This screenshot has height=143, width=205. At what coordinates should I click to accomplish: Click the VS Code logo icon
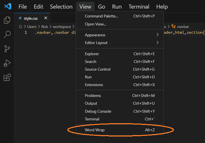[8, 6]
